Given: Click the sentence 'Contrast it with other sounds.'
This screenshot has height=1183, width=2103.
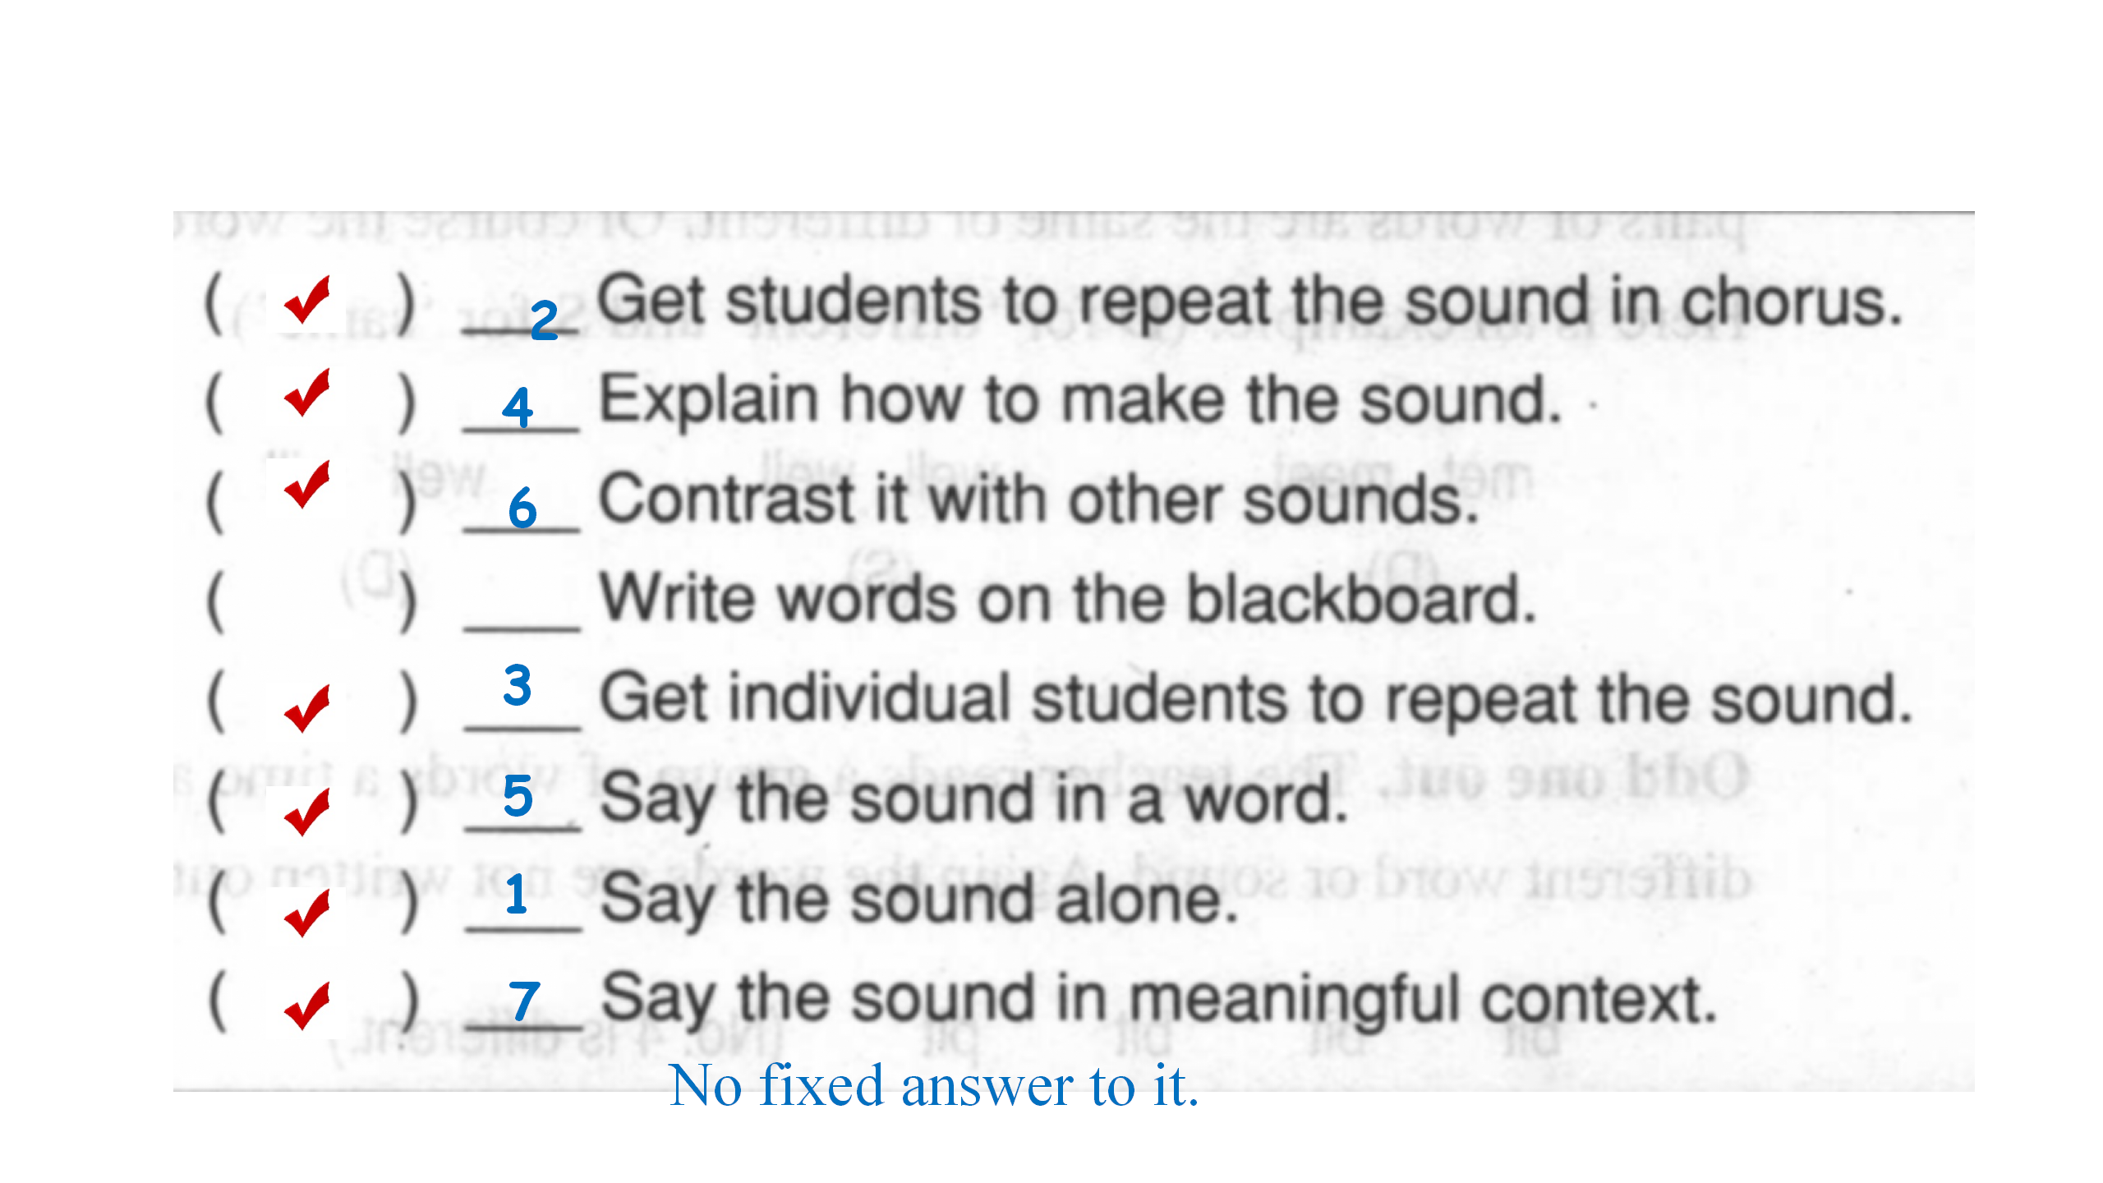Looking at the screenshot, I should pos(1039,499).
